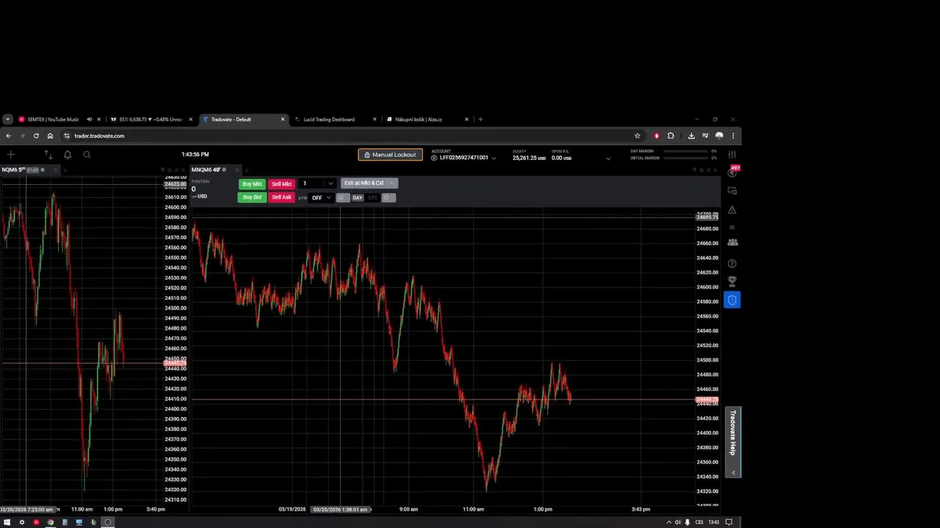
Task: Open browser downloads icon
Action: coord(691,136)
